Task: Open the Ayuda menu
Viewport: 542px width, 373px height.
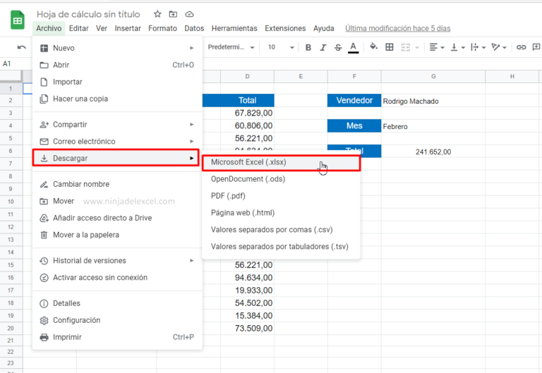Action: pos(323,28)
